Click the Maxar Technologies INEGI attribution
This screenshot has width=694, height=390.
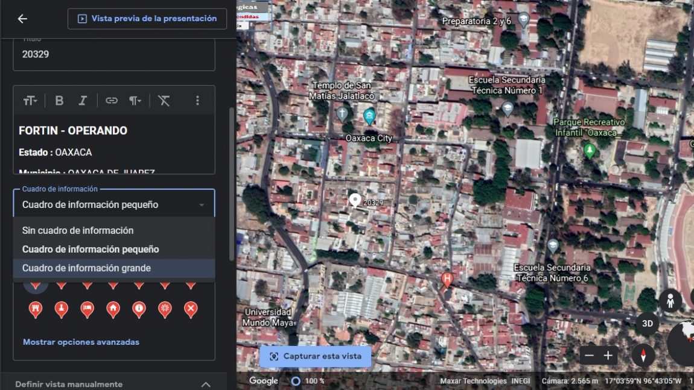point(485,381)
